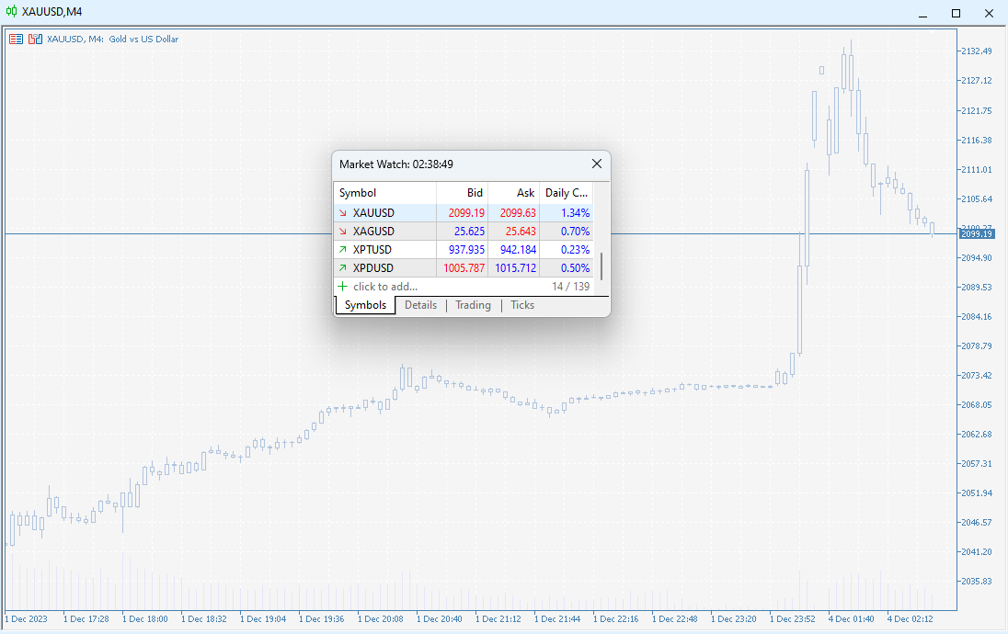The height and width of the screenshot is (634, 1008).
Task: Click the Market Watch title text
Action: [x=396, y=164]
